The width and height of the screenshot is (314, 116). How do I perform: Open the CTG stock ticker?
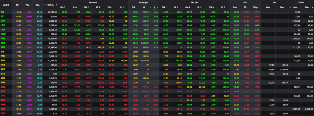[2, 21]
